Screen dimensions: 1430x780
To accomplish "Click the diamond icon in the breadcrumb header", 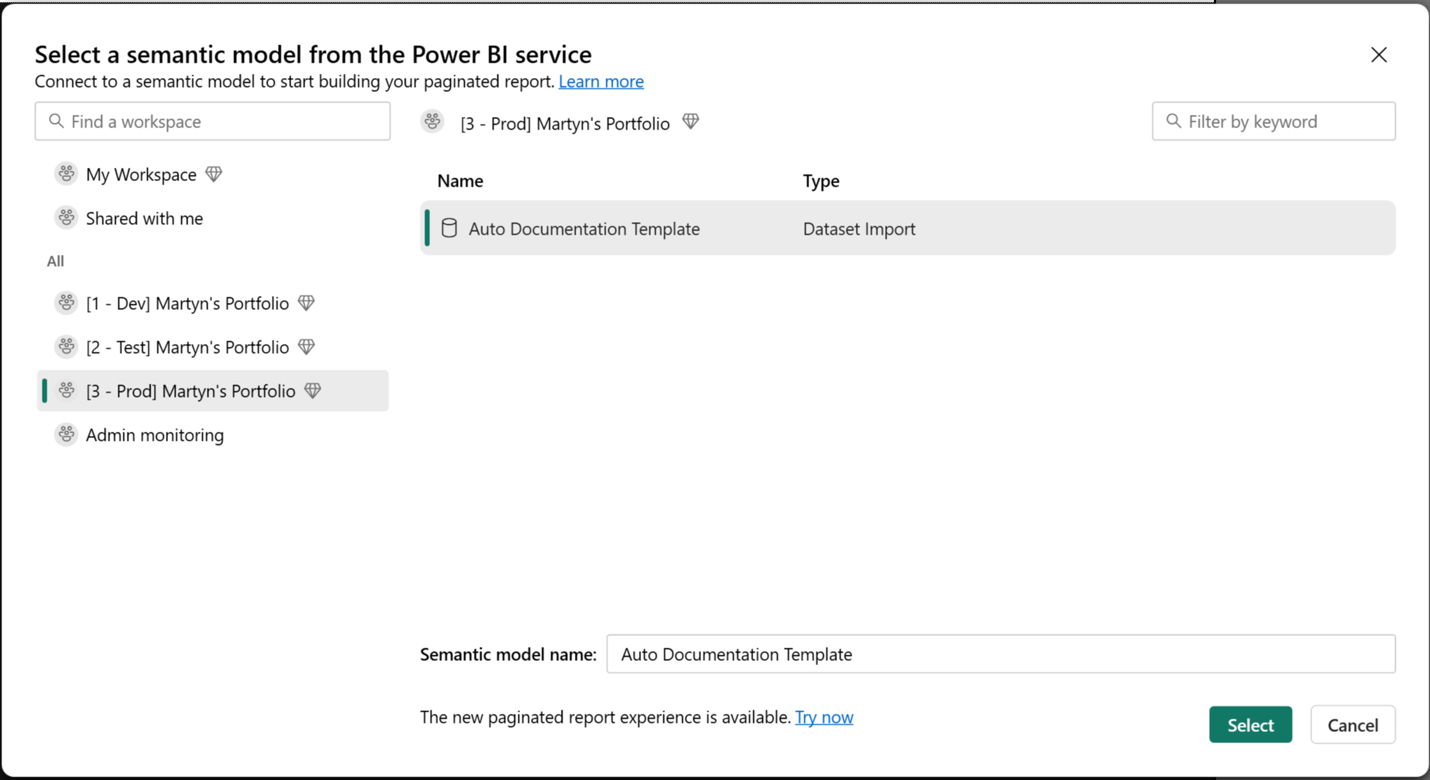I will tap(691, 122).
